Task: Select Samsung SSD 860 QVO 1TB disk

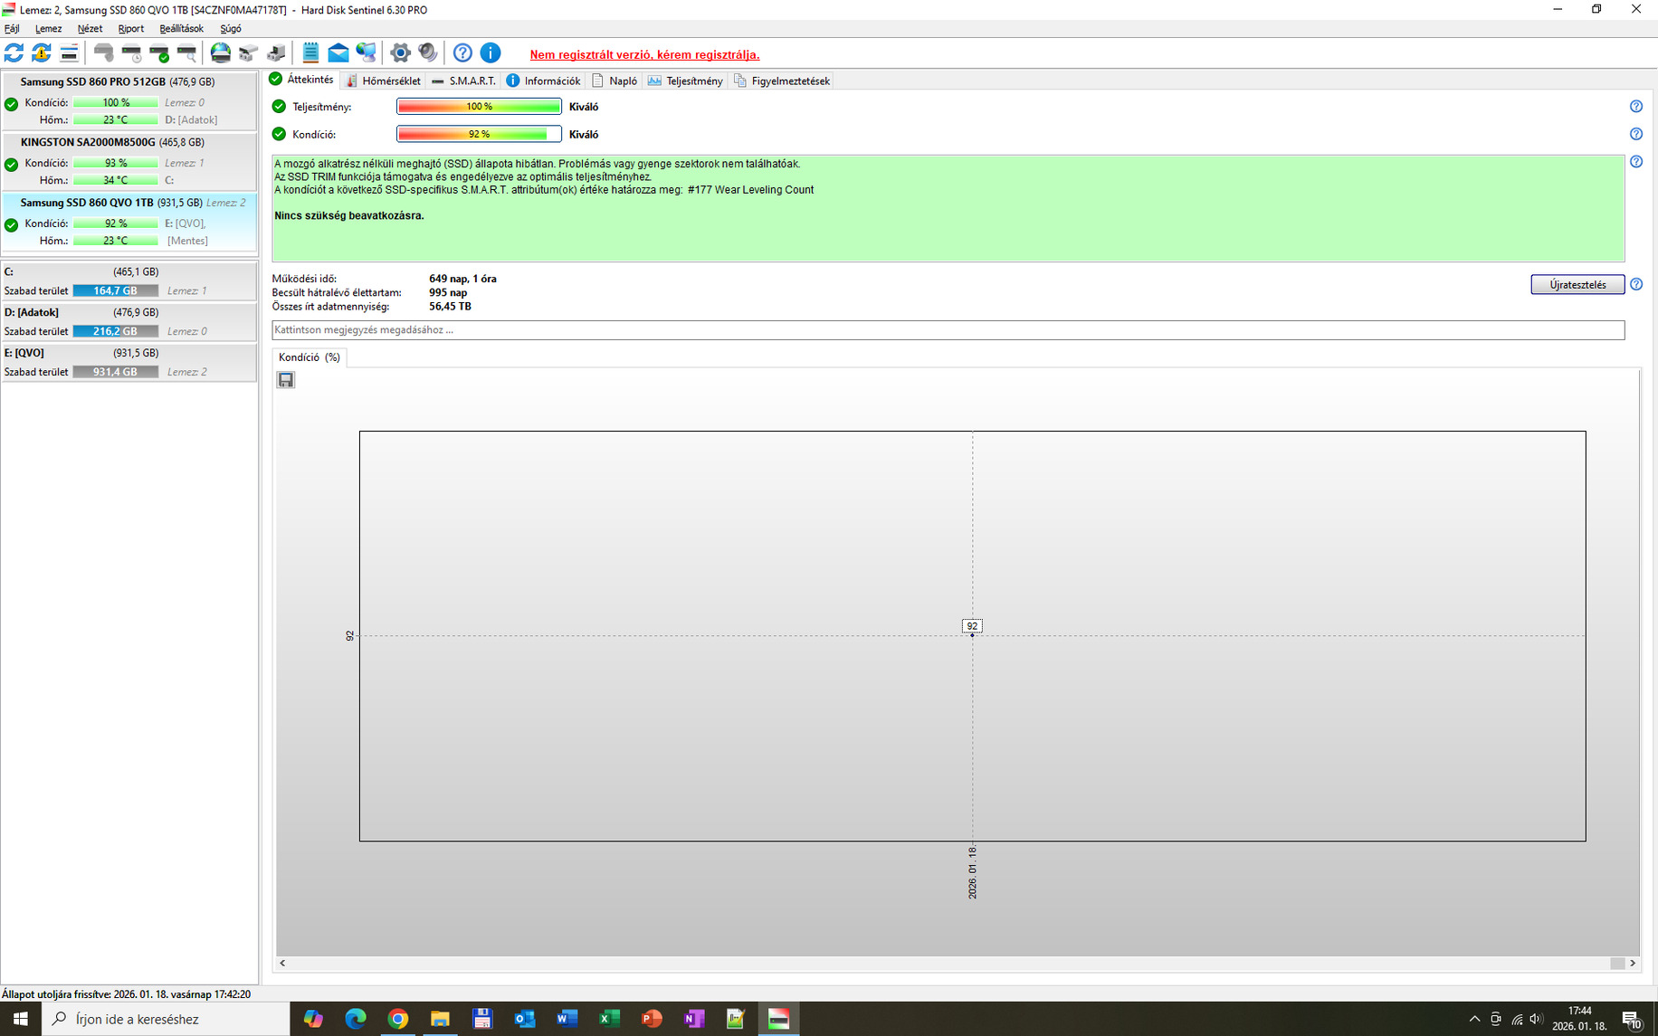Action: tap(129, 222)
